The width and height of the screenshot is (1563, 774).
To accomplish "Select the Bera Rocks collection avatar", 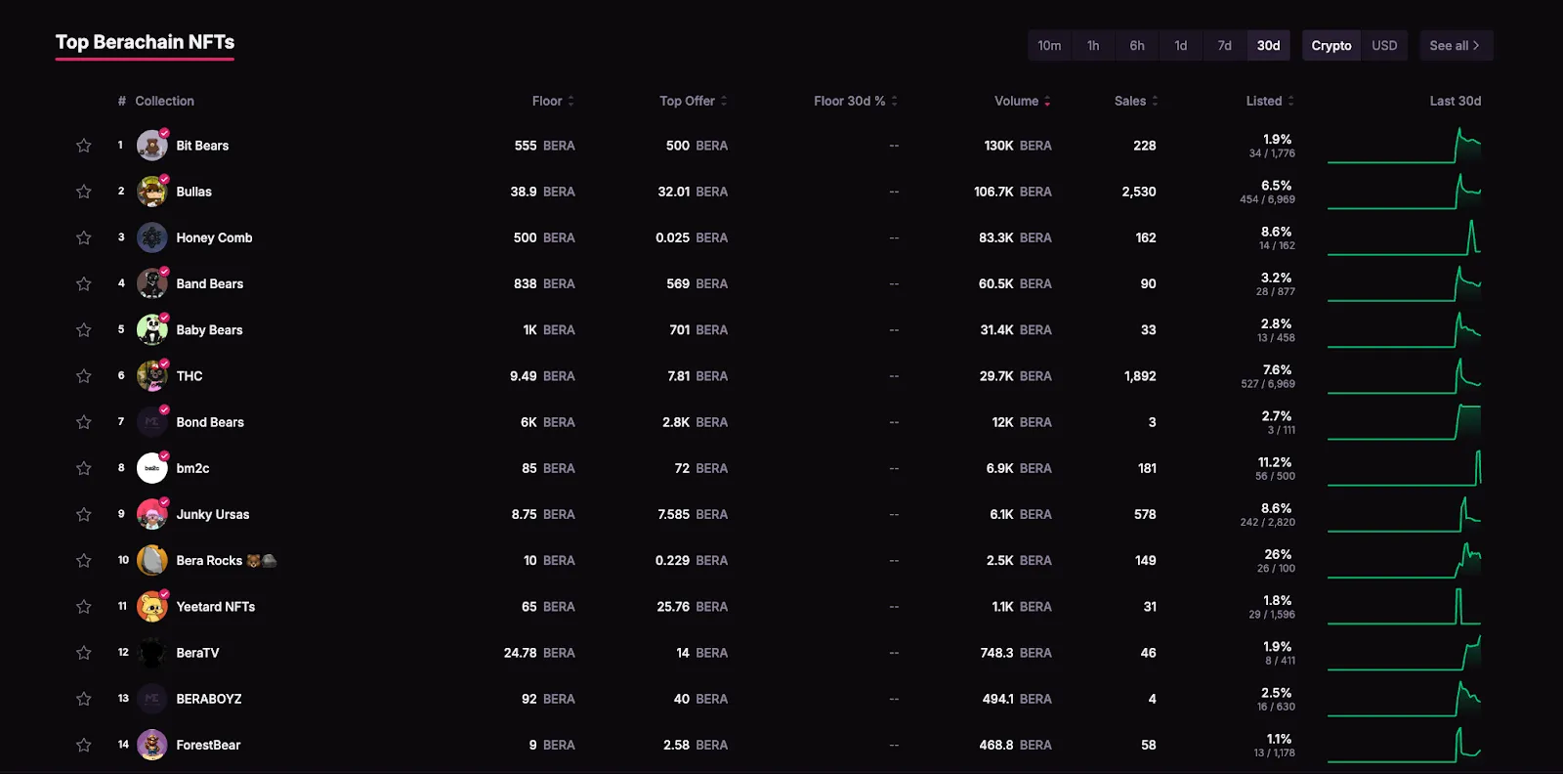I will tap(152, 561).
